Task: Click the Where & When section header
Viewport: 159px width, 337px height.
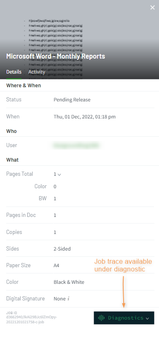Action: tap(23, 86)
